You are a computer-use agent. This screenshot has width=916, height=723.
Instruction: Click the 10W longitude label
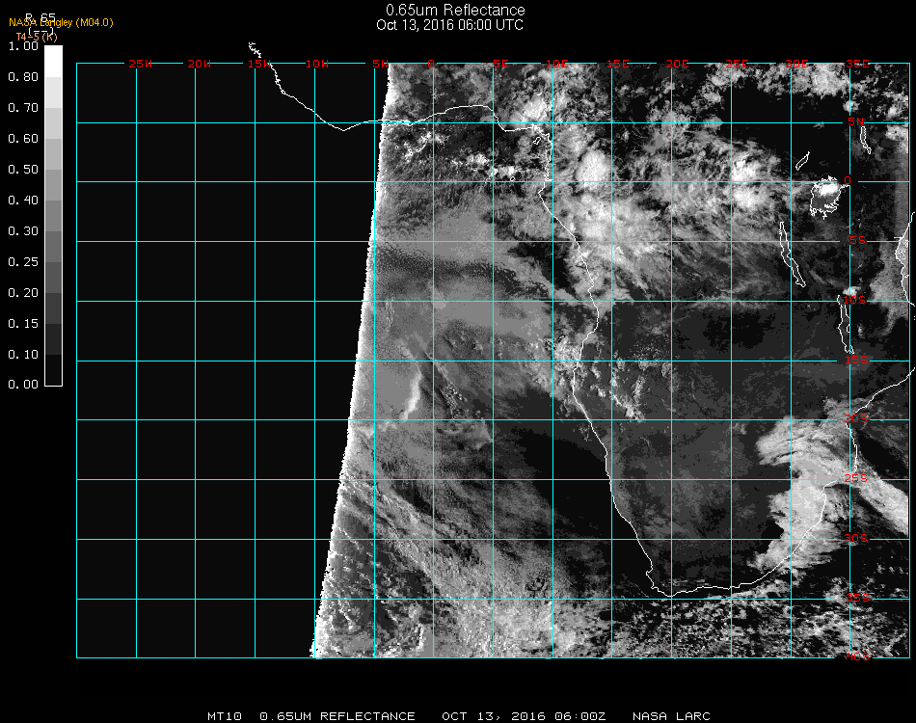click(317, 64)
